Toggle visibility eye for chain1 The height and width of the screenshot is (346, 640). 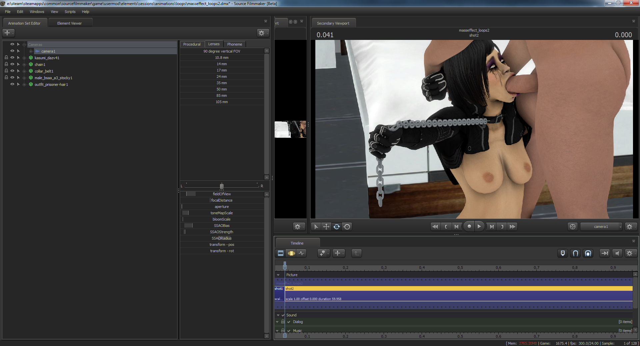pyautogui.click(x=12, y=64)
